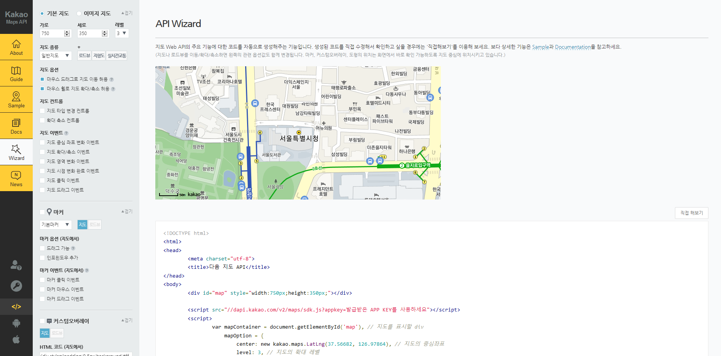Image resolution: width=721 pixels, height=356 pixels.
Task: Open the Docs section
Action: (x=16, y=126)
